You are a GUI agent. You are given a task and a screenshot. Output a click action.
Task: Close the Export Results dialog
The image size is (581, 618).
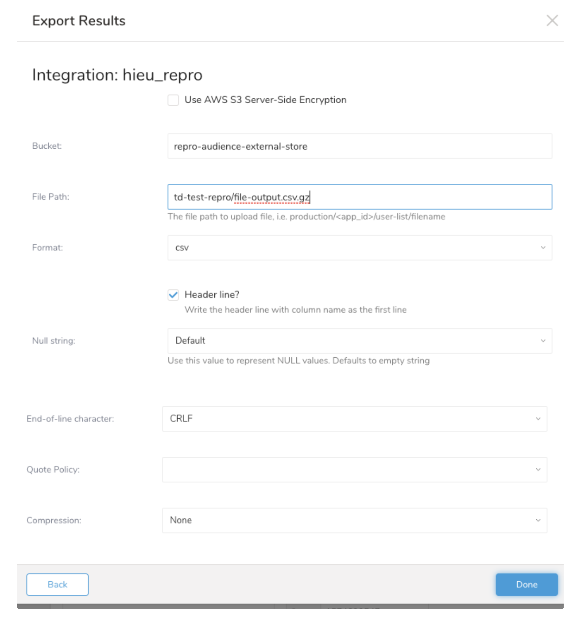coord(552,20)
